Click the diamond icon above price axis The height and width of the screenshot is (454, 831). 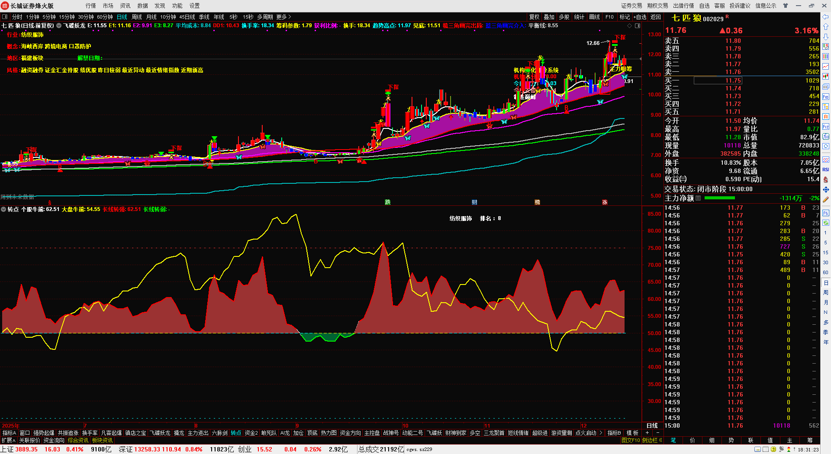click(630, 26)
